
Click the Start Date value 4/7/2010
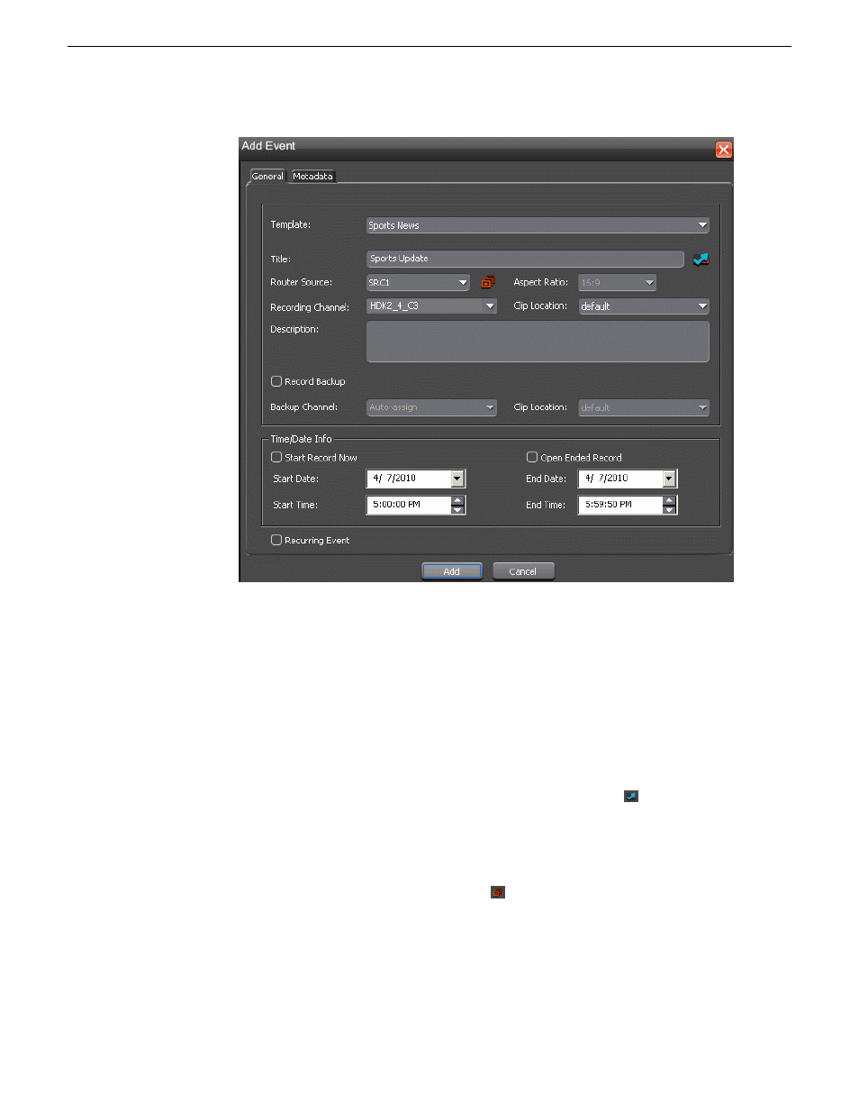pos(394,479)
